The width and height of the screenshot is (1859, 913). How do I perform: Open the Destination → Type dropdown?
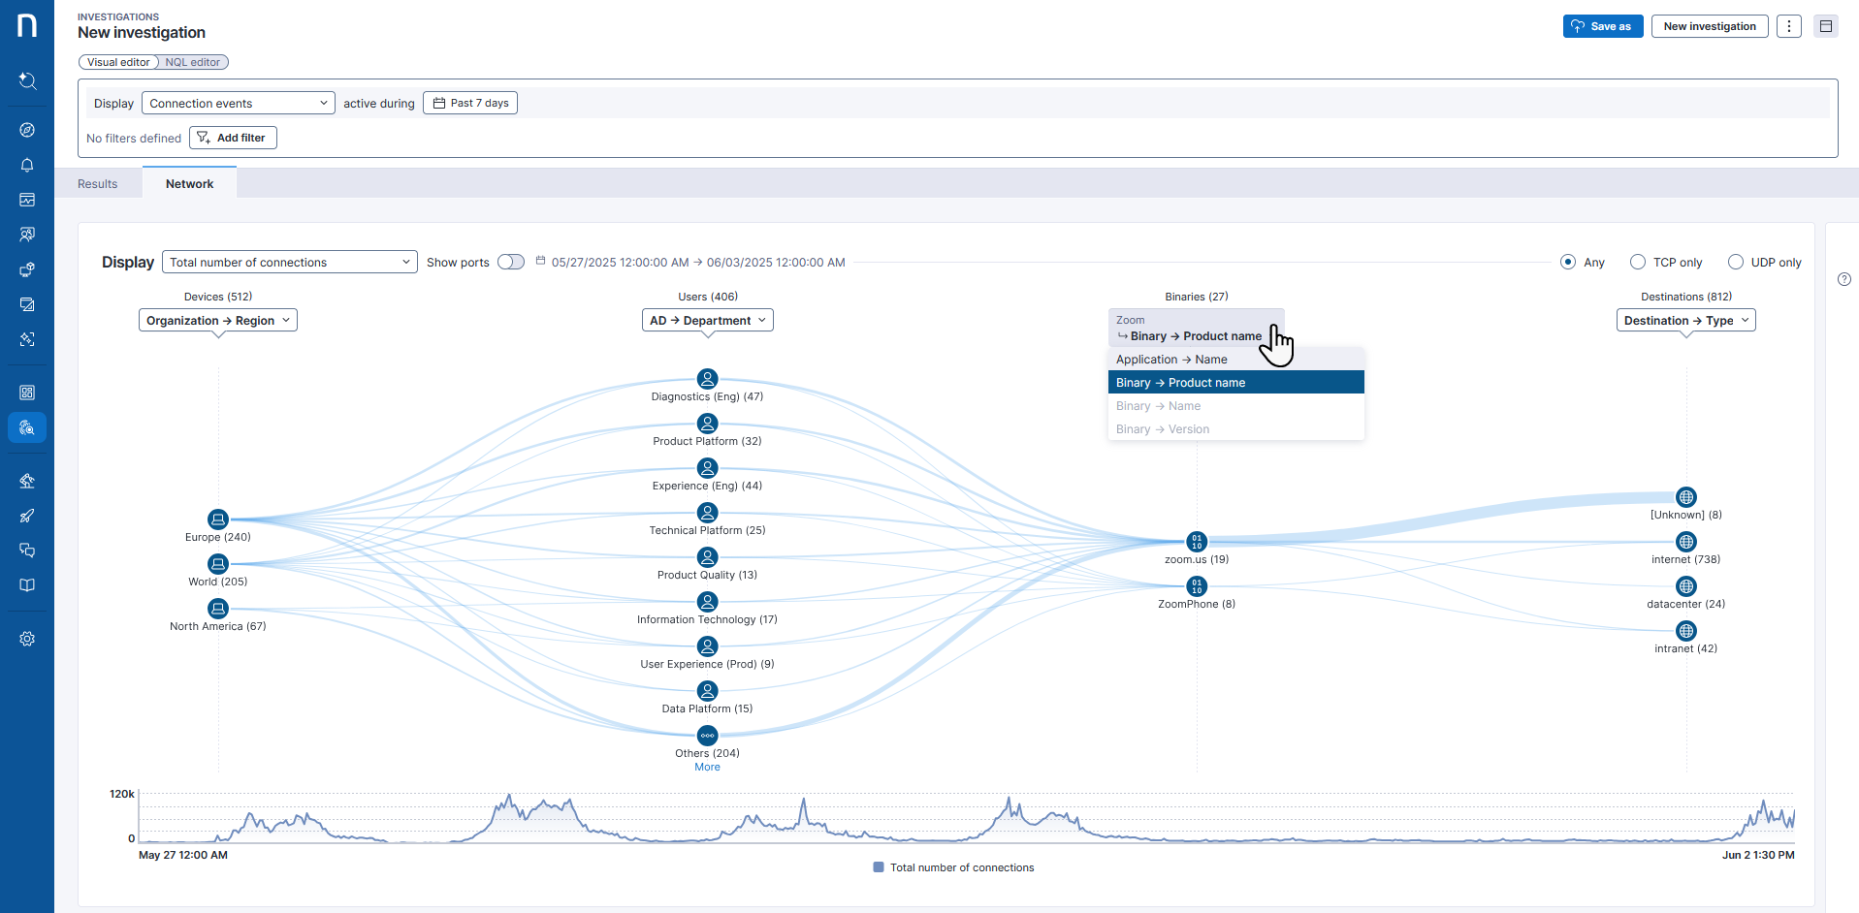[x=1685, y=320]
